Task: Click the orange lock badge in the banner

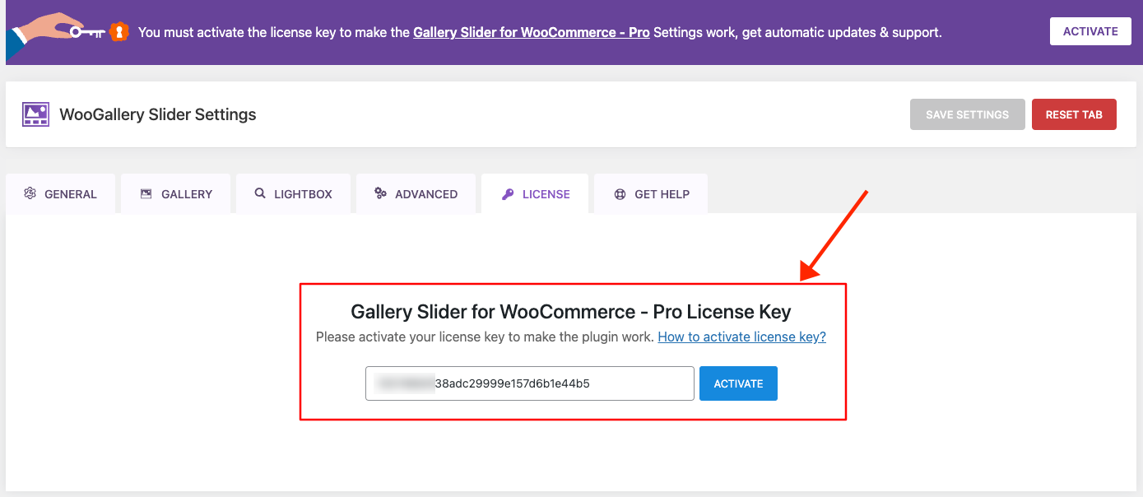Action: [119, 32]
